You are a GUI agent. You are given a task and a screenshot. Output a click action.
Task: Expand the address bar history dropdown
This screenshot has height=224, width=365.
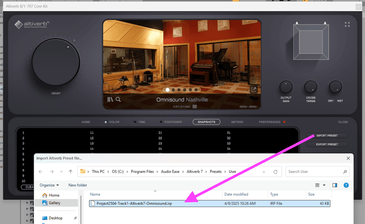tap(264, 172)
